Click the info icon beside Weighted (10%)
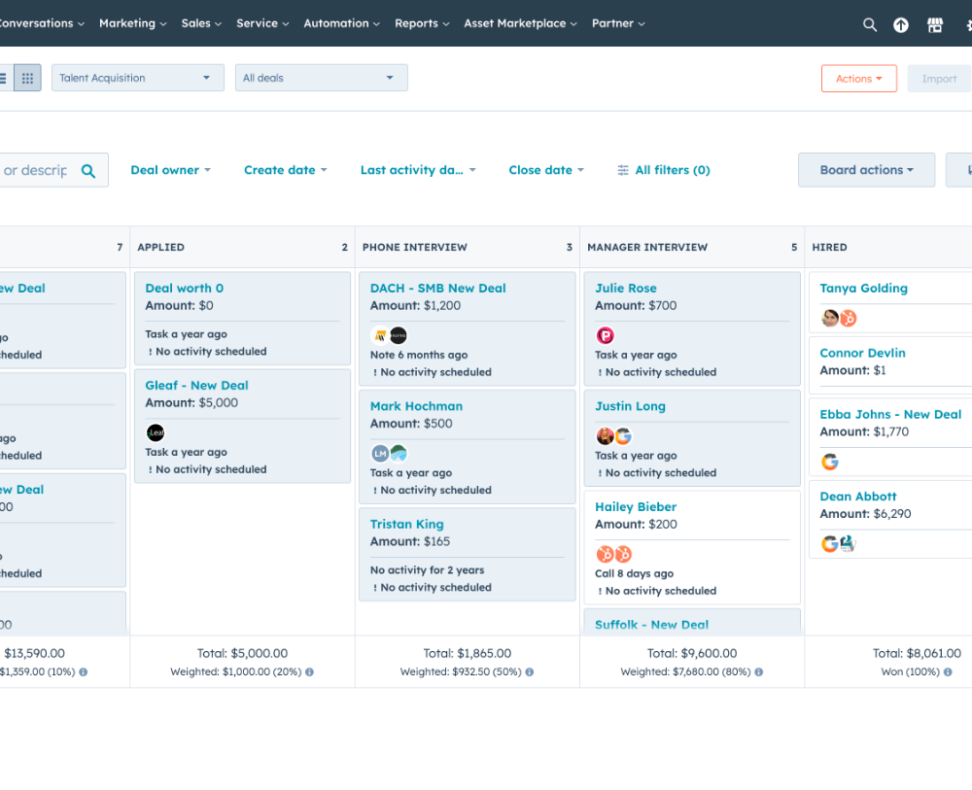972x790 pixels. pos(83,671)
